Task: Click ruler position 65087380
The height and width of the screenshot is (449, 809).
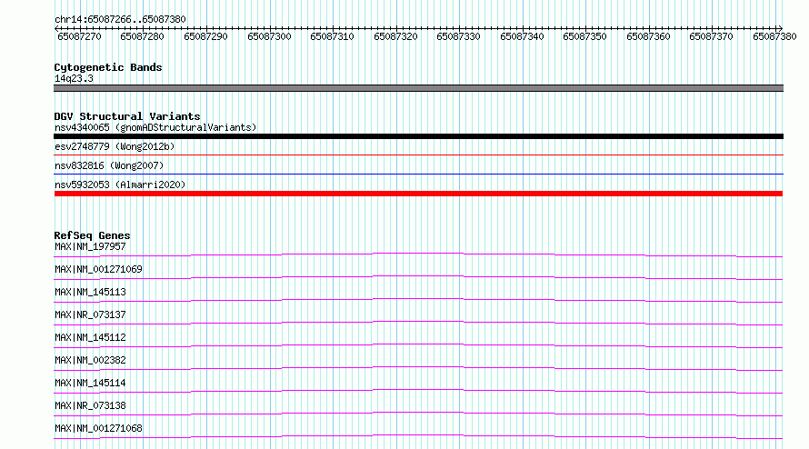Action: (x=774, y=36)
